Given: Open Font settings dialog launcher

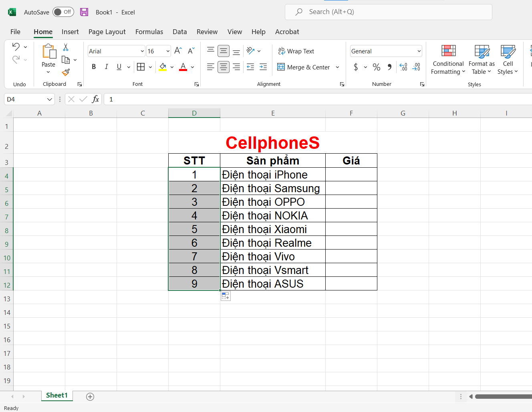Looking at the screenshot, I should (197, 84).
